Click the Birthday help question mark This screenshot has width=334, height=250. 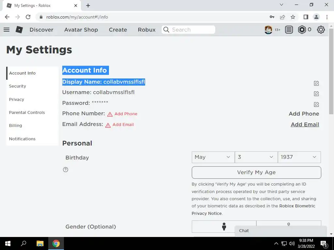pos(66,169)
